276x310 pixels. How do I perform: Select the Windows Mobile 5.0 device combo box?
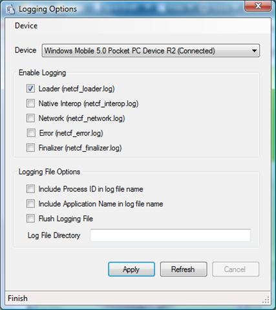pyautogui.click(x=151, y=51)
